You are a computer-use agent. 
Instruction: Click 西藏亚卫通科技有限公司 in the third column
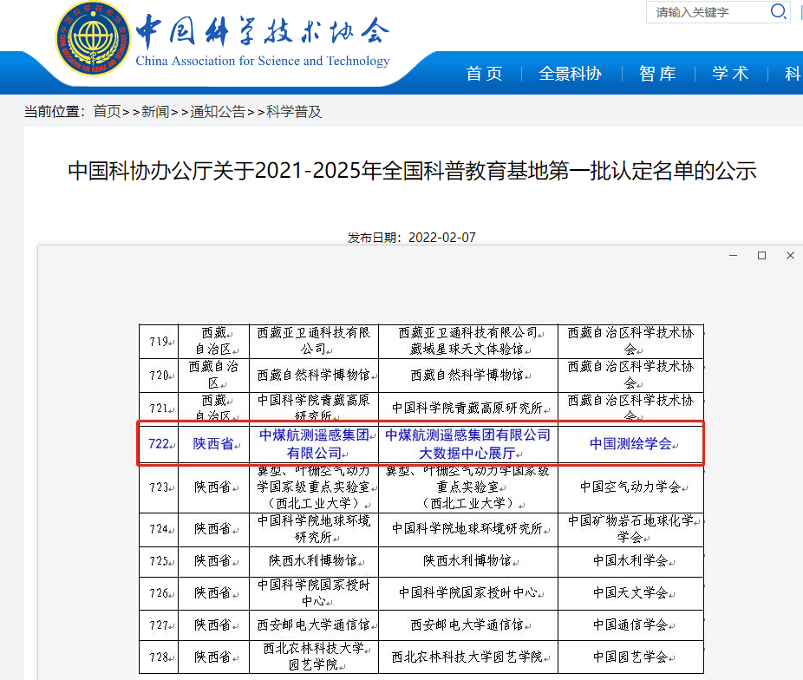pos(314,342)
